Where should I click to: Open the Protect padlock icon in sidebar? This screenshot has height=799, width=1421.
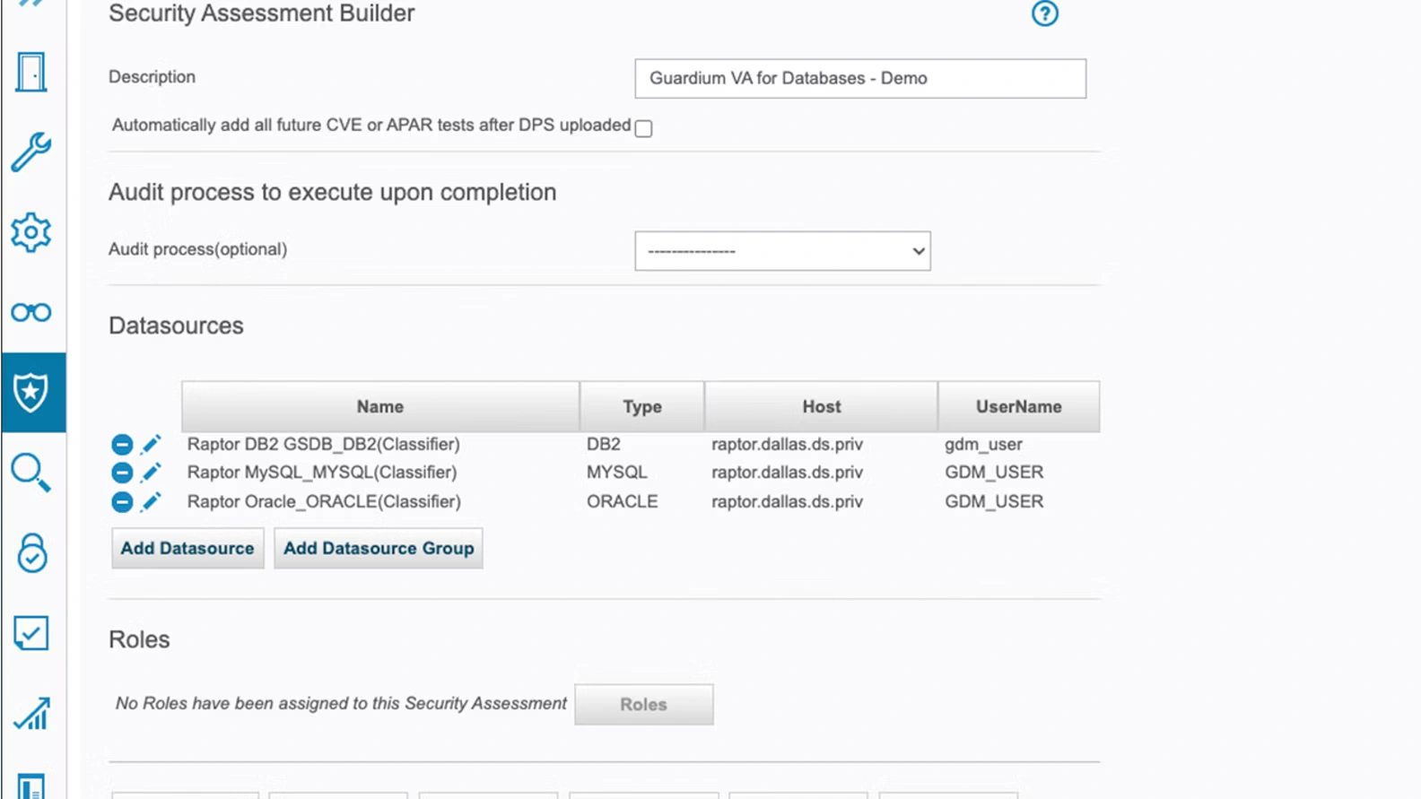coord(31,553)
